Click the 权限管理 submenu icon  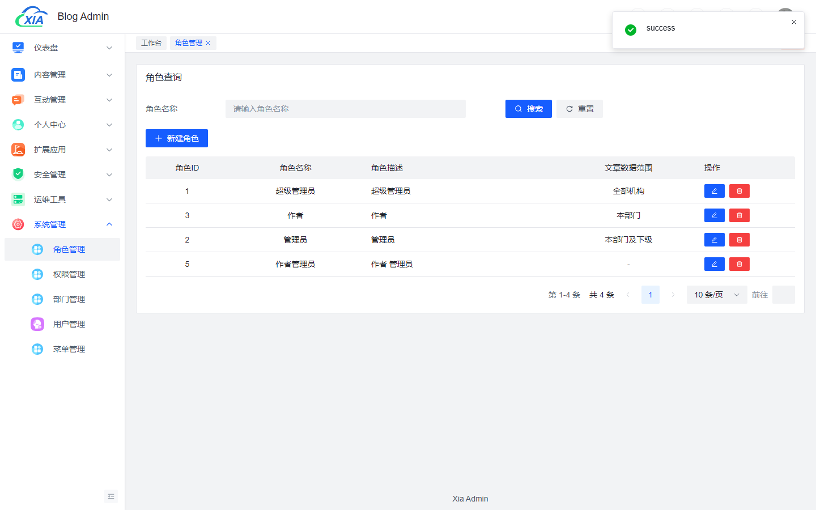point(37,274)
